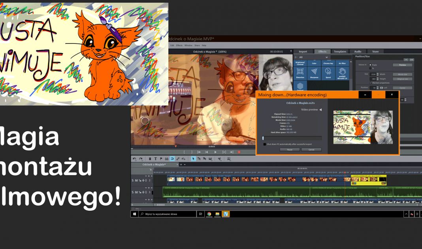Click the undo arrow in timeline toolbar

[135, 159]
